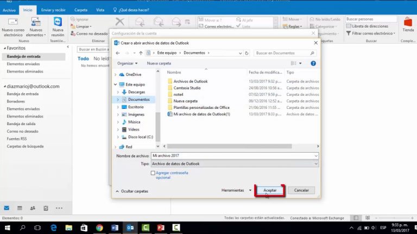Click the Mail view icon in Outlook navigation bar
417x234 pixels.
point(7,208)
